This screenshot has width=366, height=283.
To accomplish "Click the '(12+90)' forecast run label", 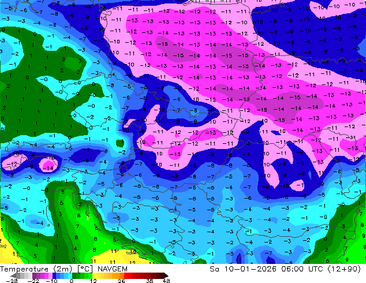I will (344, 269).
